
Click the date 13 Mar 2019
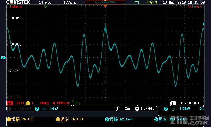pyautogui.click(x=174, y=2)
